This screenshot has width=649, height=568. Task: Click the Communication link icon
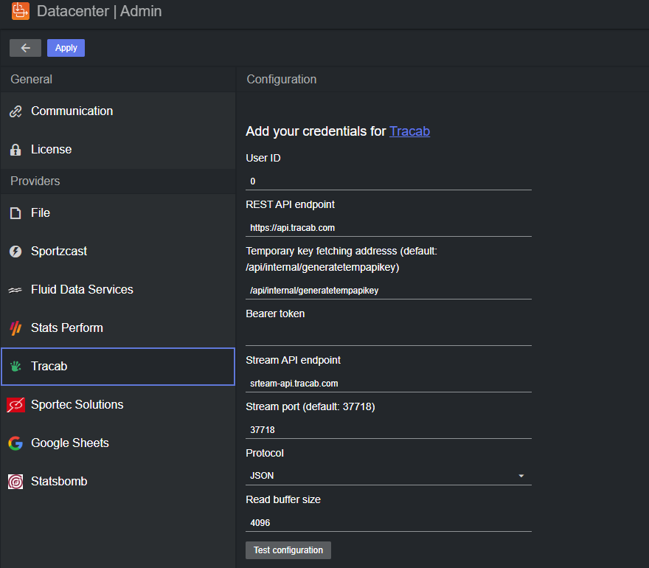tap(15, 111)
